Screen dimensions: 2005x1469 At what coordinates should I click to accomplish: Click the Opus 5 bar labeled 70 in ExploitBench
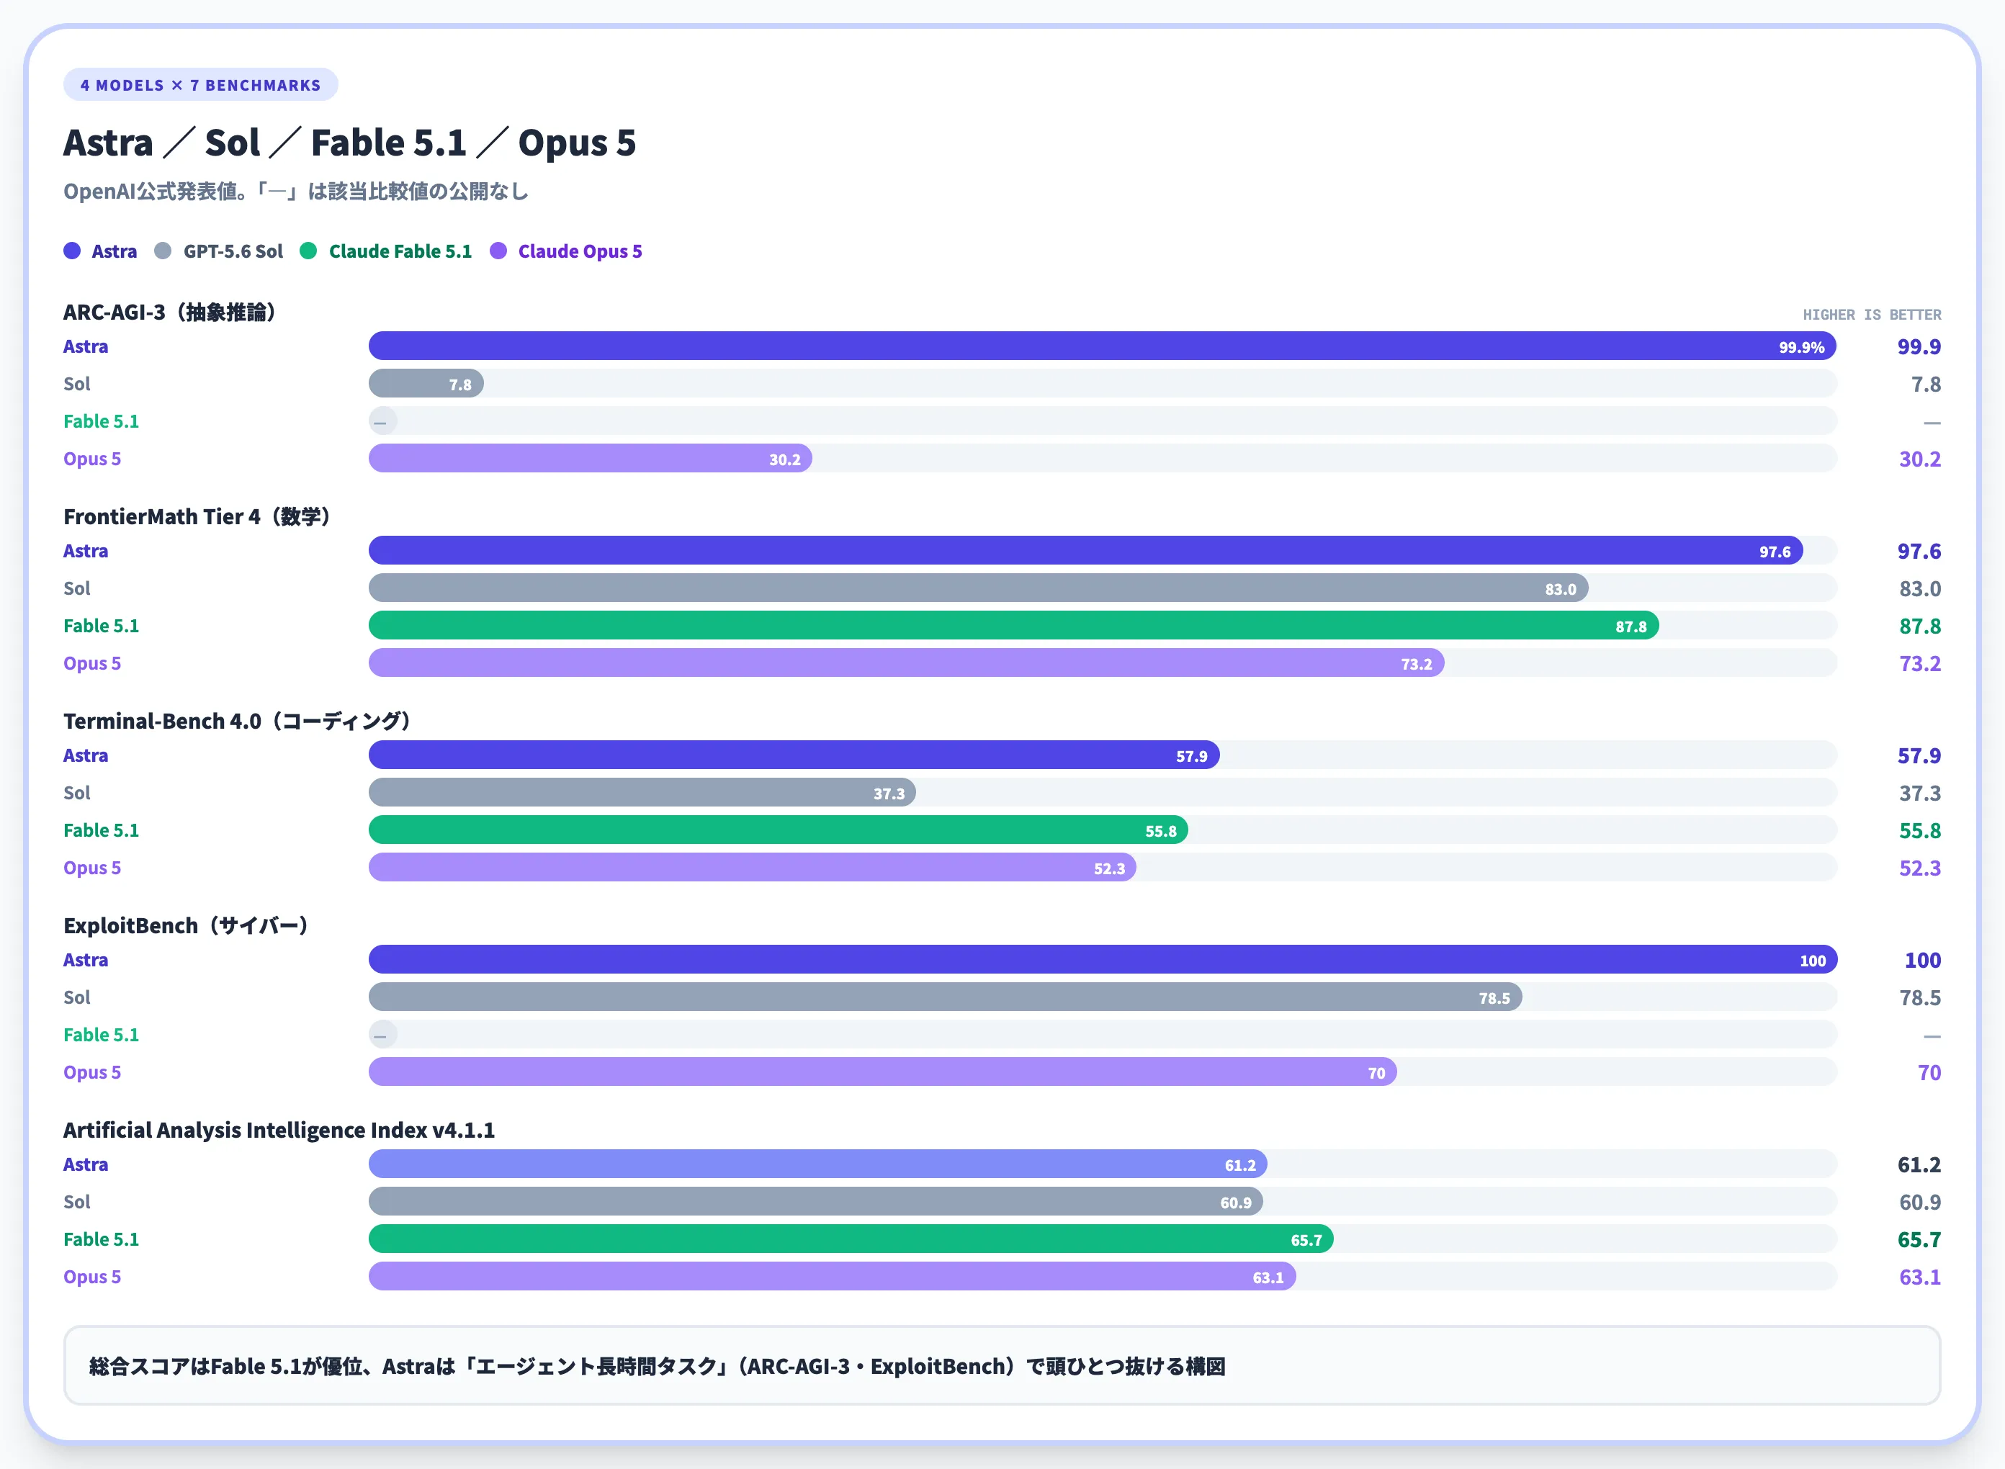(x=883, y=1072)
